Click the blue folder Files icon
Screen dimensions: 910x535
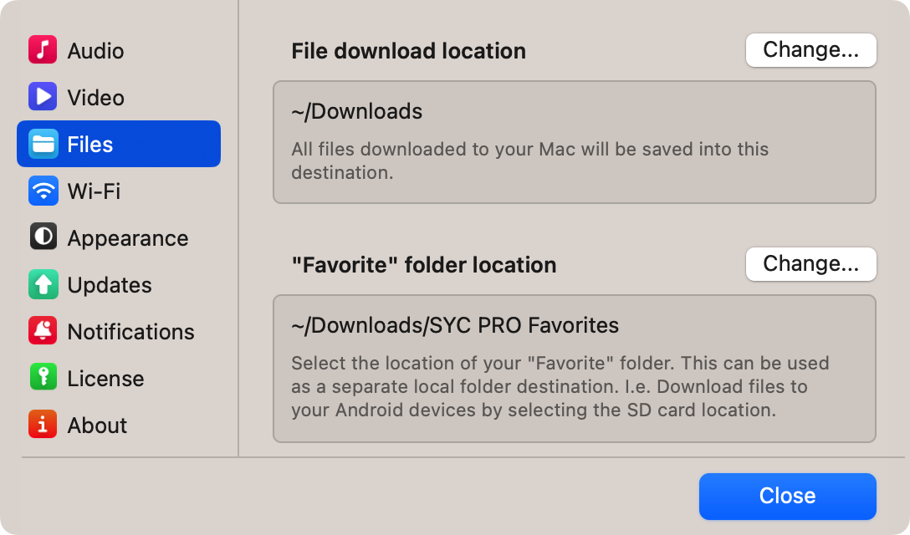tap(43, 144)
